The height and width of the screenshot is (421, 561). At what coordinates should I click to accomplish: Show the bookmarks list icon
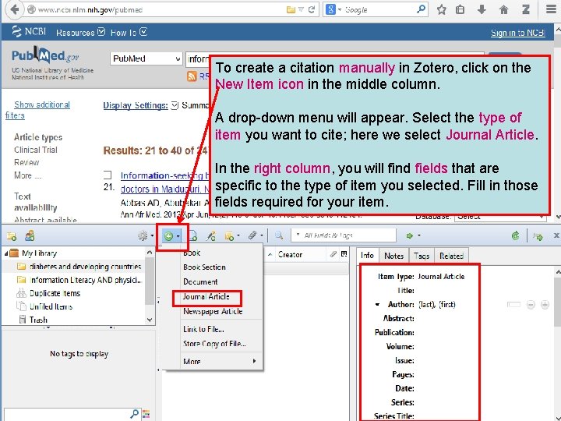coord(460,9)
